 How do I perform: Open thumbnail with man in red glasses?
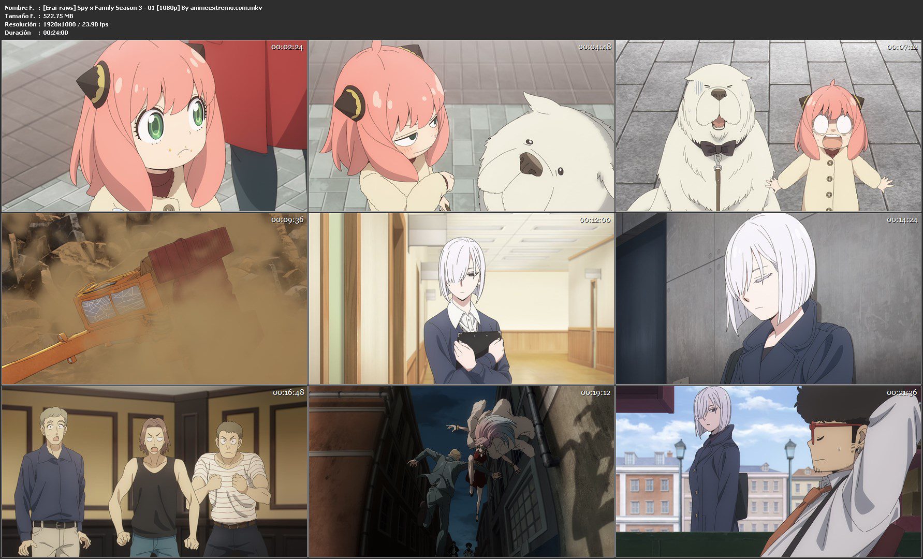[768, 471]
